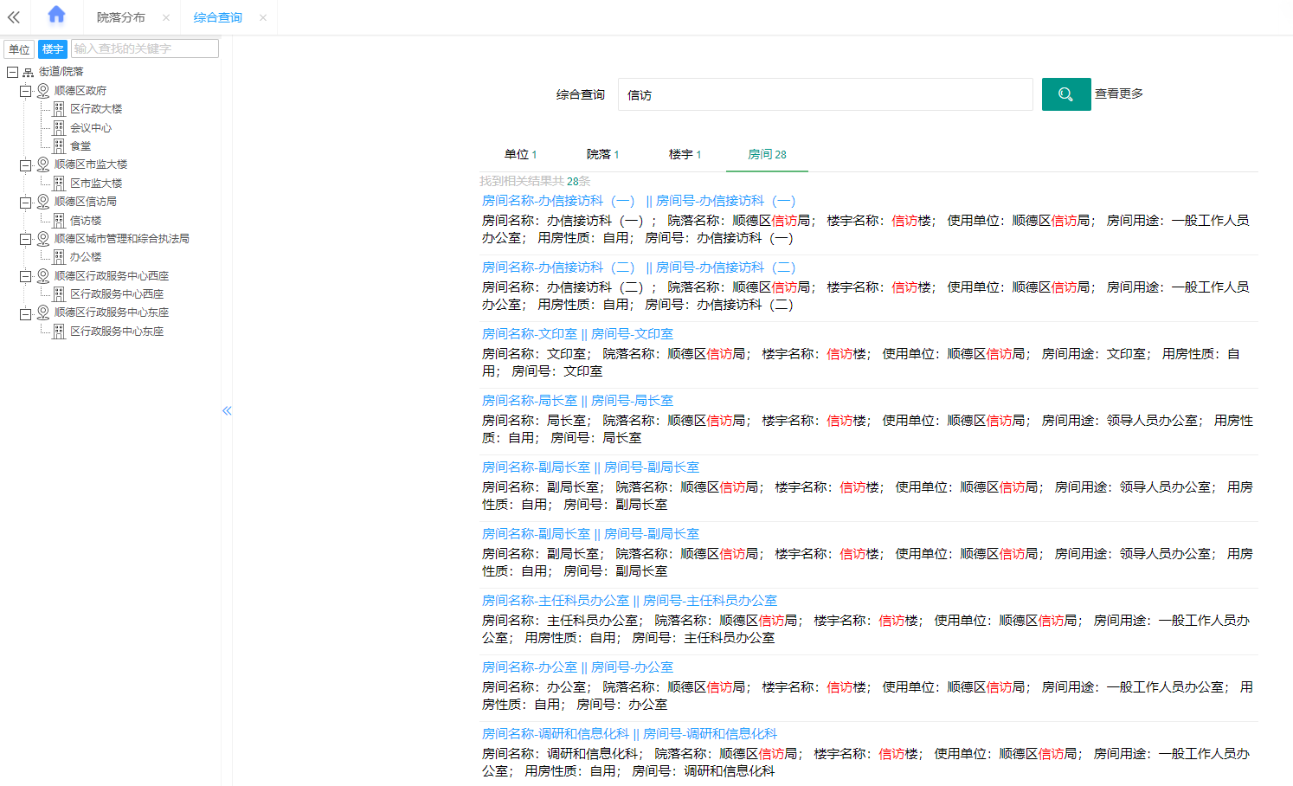Image resolution: width=1293 pixels, height=786 pixels.
Task: Select 会议中心 in the tree
Action: click(x=91, y=128)
